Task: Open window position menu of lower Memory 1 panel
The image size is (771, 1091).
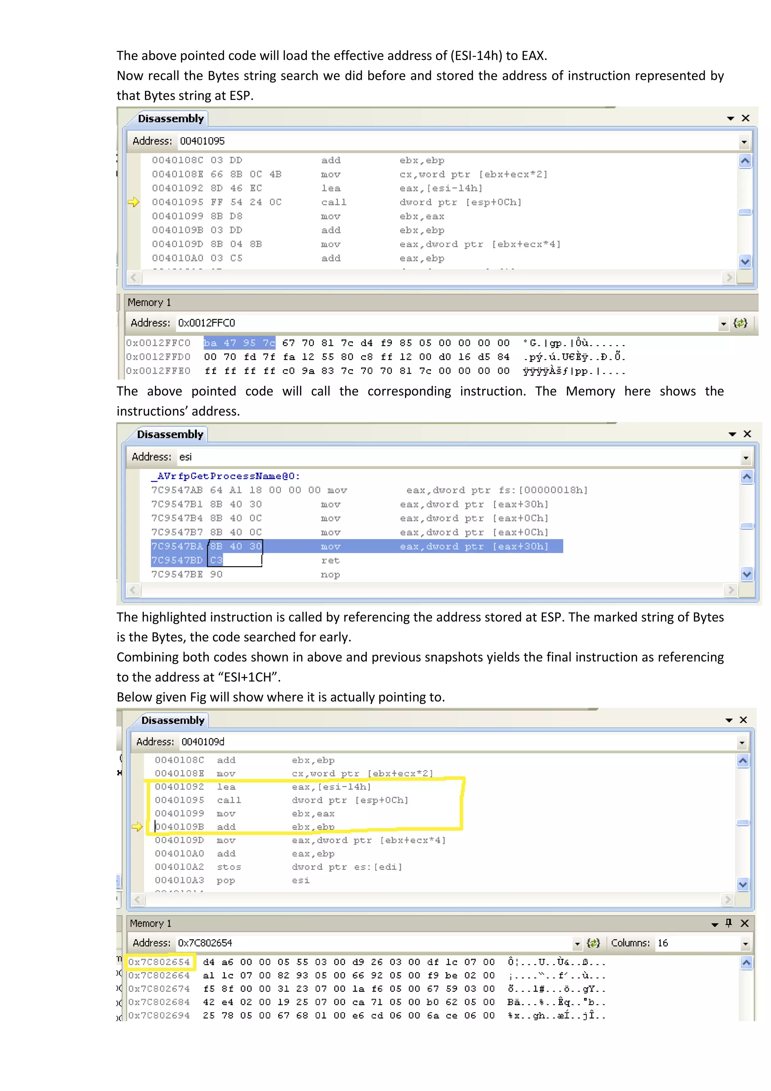Action: tap(715, 924)
